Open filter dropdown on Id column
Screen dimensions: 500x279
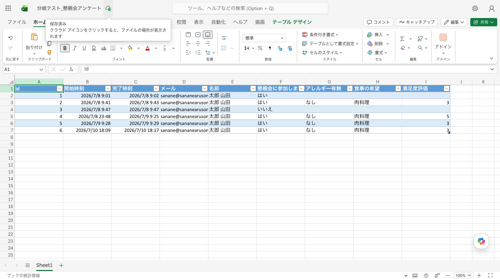coord(60,89)
